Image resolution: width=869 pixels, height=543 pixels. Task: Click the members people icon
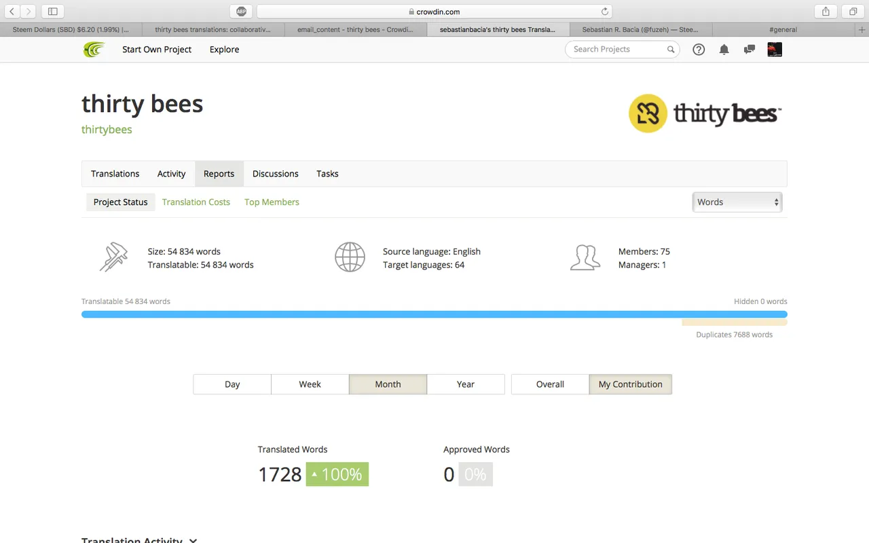point(585,258)
